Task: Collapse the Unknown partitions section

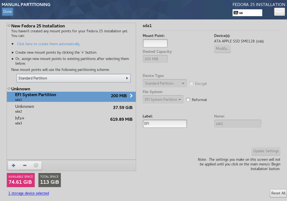Action: tap(9, 89)
